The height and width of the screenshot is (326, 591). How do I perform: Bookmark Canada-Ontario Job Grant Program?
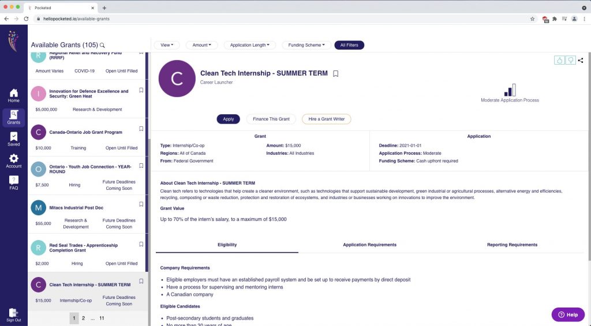click(141, 129)
